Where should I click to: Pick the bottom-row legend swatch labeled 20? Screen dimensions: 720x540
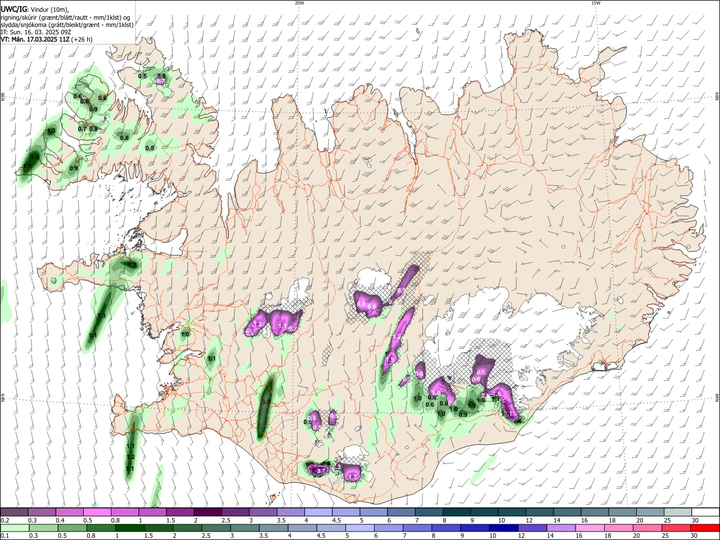pos(647,528)
